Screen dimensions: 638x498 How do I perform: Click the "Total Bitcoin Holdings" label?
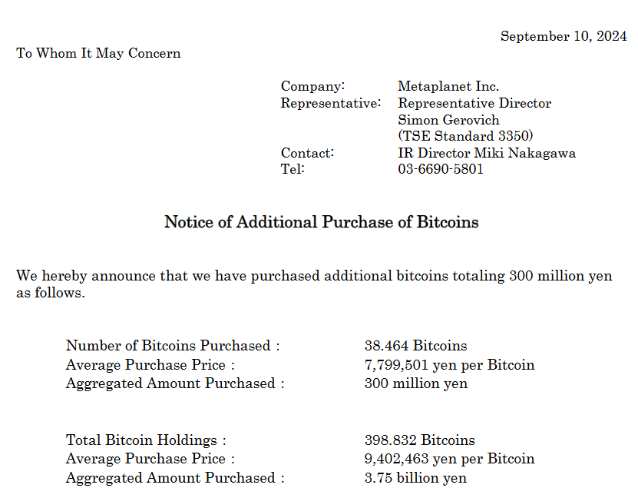pyautogui.click(x=146, y=440)
